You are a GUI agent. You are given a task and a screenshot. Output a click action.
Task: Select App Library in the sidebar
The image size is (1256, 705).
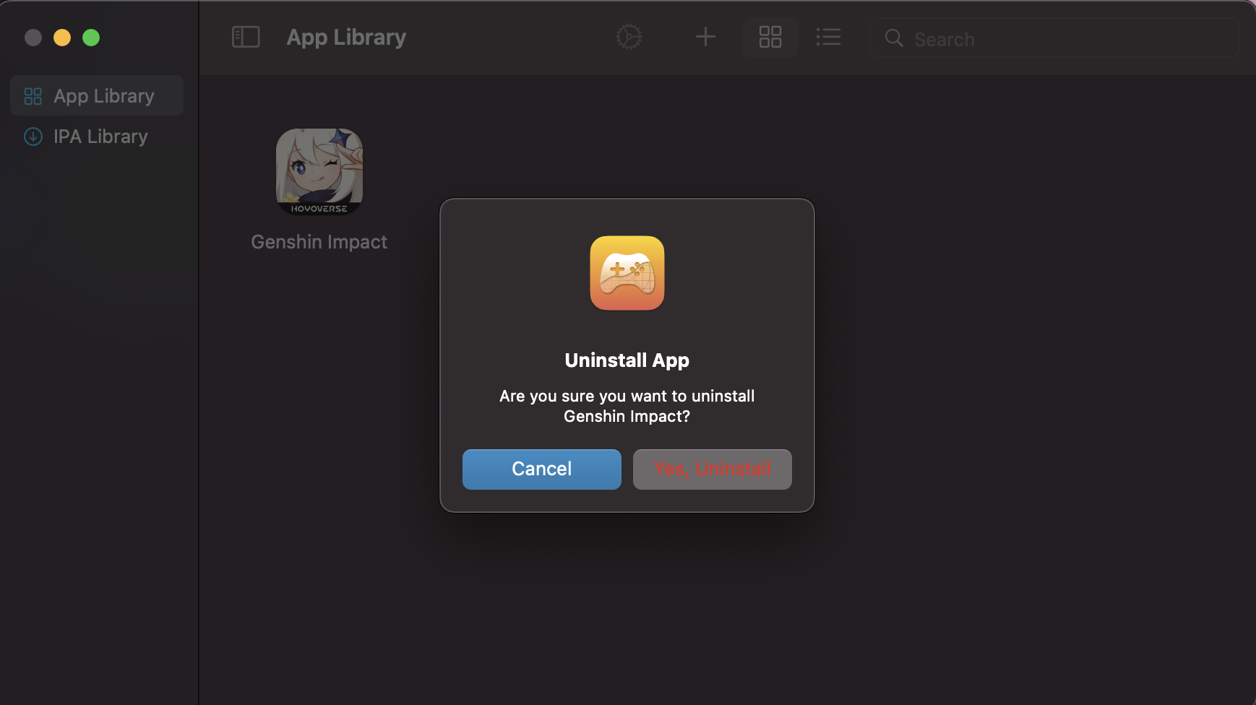tap(96, 95)
